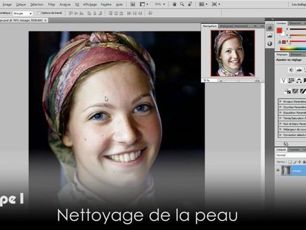Toggle lock all padlock in Calques

(304, 162)
